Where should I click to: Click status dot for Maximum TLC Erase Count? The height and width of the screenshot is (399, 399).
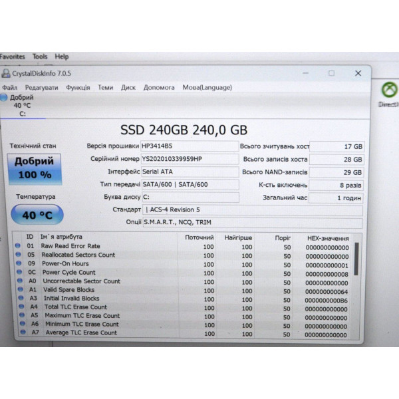[22, 315]
